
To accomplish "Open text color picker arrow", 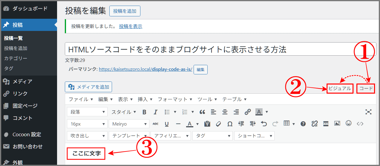I will pyautogui.click(x=197, y=124).
